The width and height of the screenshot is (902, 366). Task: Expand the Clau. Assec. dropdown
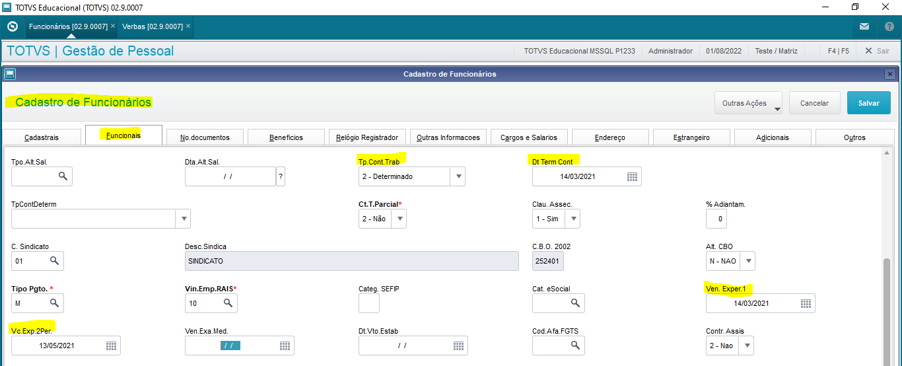click(572, 219)
